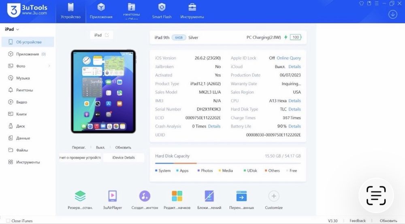Screen dimensions: 405x224
Task: Select Об устройстве in sidebar
Action: tap(28, 42)
